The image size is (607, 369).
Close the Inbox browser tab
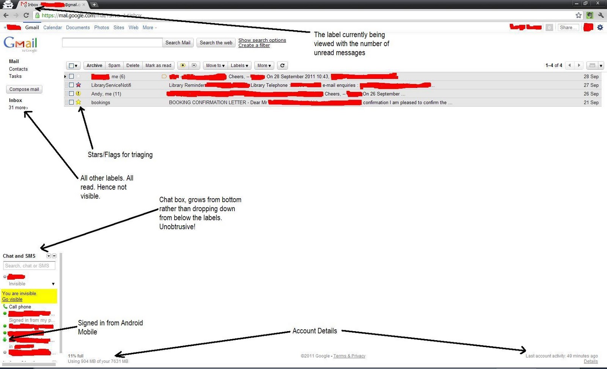84,5
